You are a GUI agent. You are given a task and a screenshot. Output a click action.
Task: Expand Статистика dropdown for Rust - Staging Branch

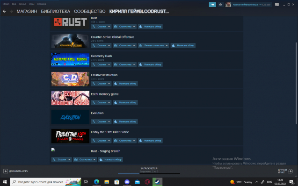coord(85,160)
